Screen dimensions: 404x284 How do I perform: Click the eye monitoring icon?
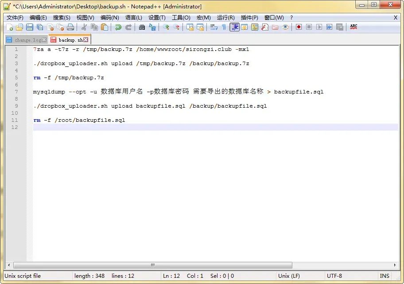(x=285, y=27)
